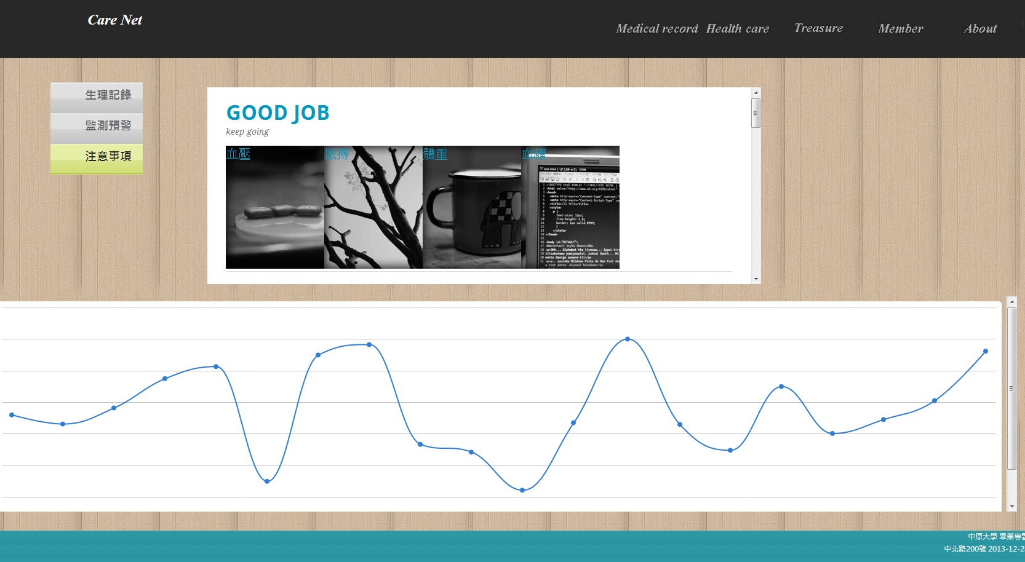This screenshot has width=1025, height=562.
Task: Go to the Treasure page
Action: click(x=818, y=28)
